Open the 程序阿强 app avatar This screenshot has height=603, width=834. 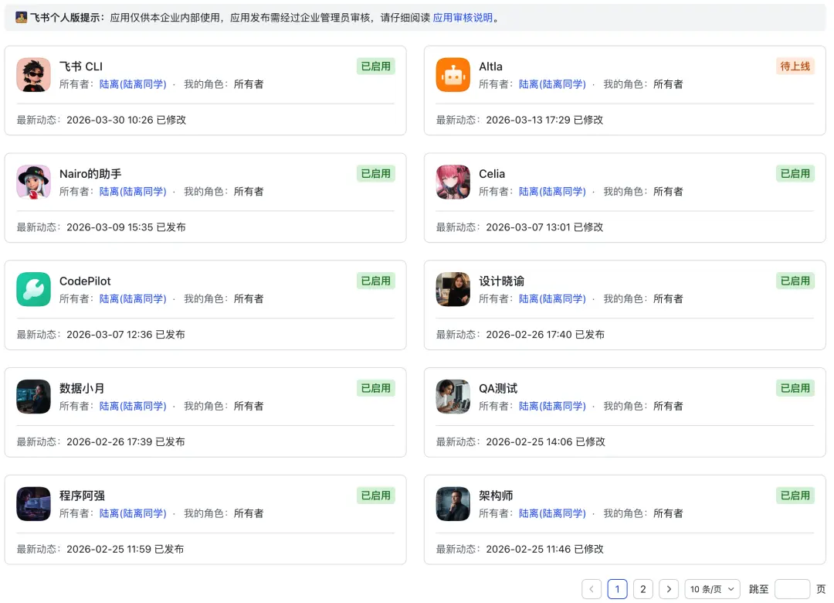coord(33,504)
